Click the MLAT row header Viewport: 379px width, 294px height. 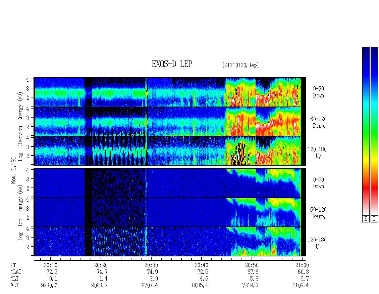(16, 272)
